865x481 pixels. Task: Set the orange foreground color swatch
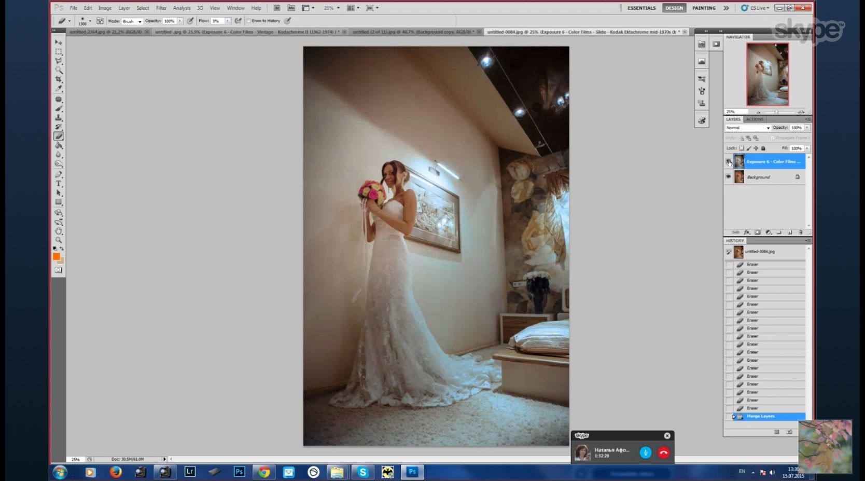coord(56,256)
